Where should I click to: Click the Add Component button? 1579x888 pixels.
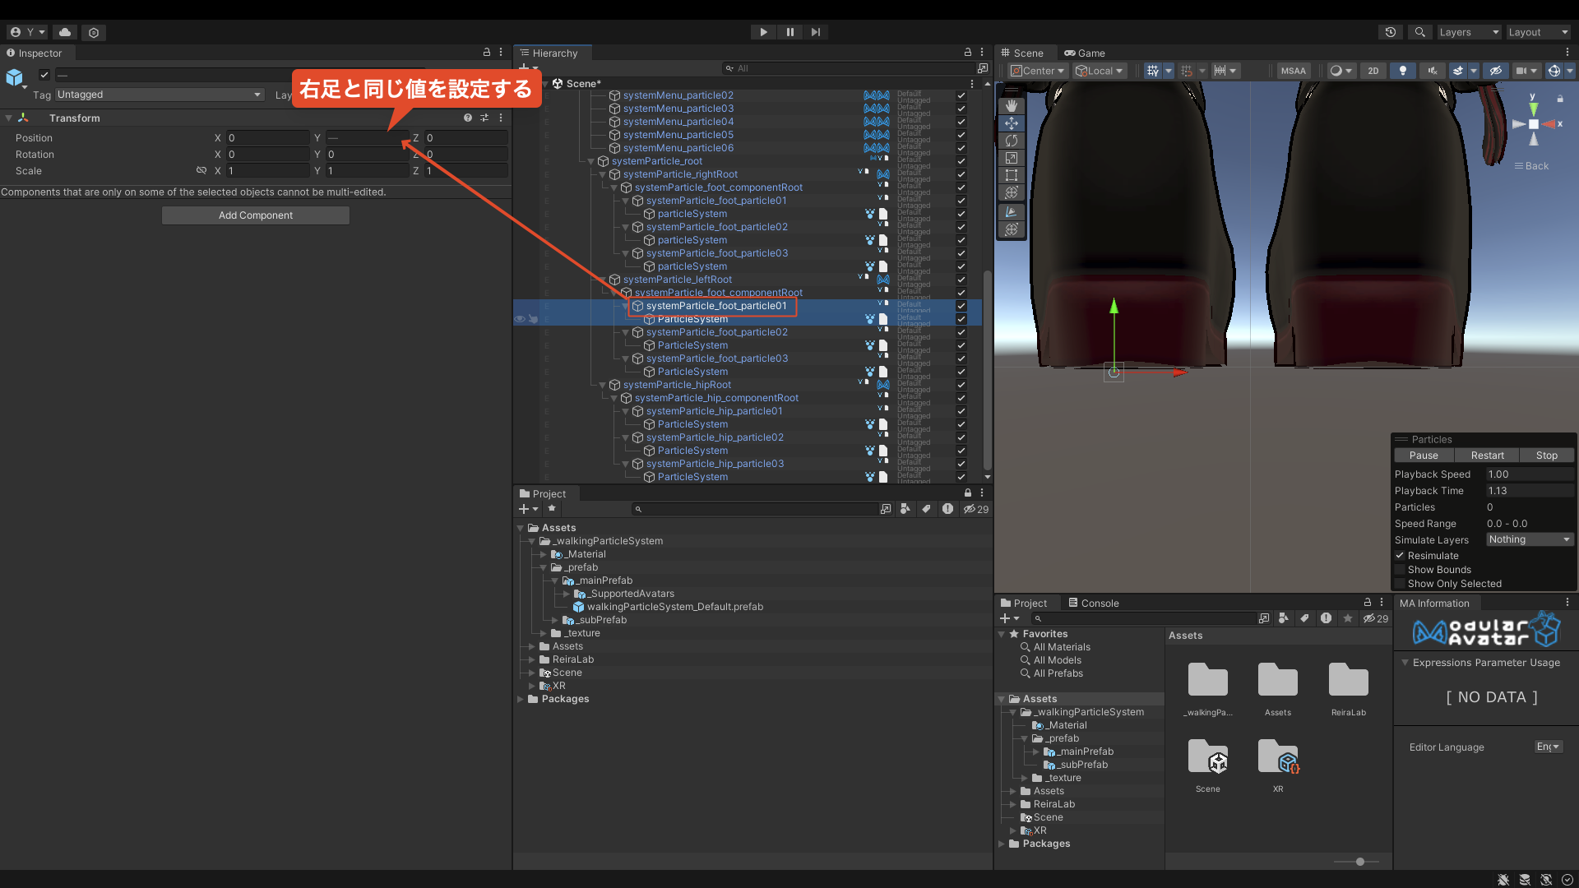pyautogui.click(x=255, y=215)
